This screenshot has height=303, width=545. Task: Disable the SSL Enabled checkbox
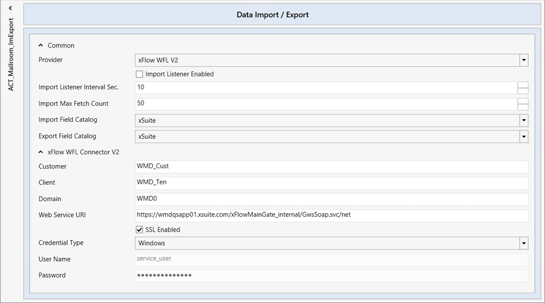tap(139, 229)
